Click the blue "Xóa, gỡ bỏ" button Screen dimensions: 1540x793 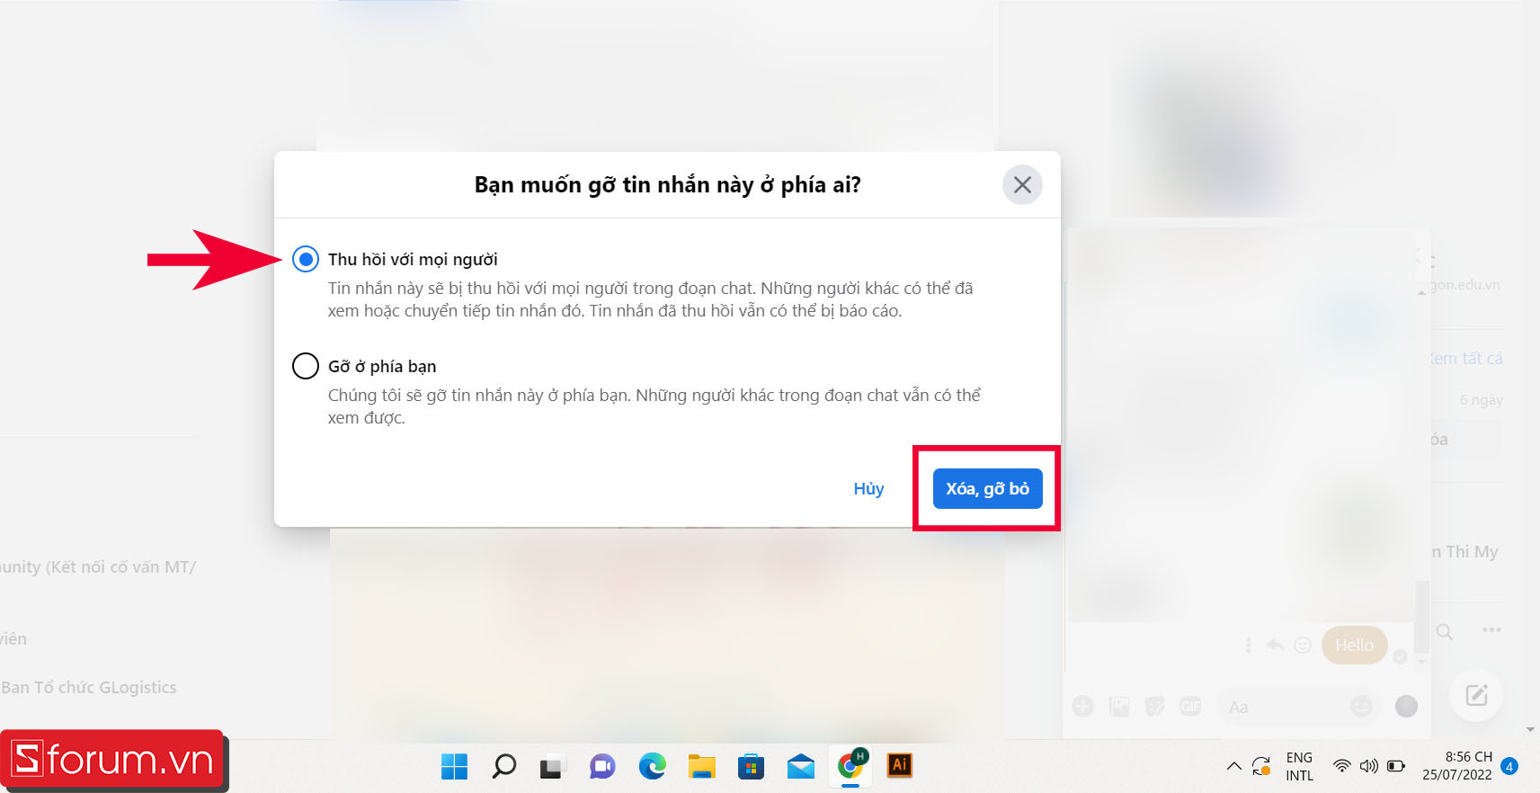(987, 488)
